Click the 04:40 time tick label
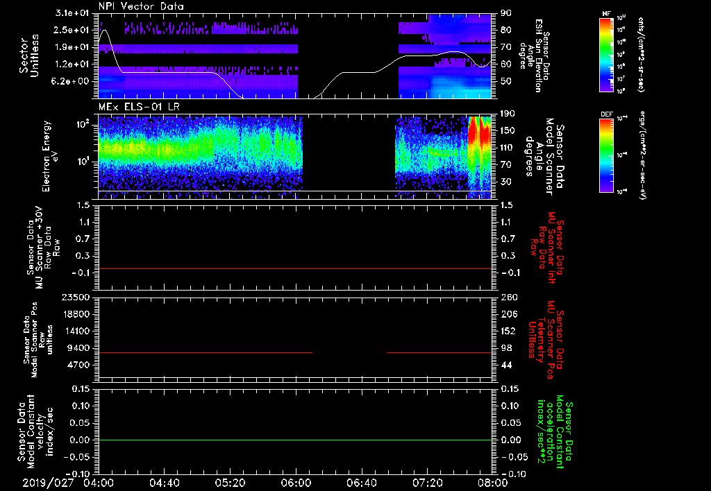 (x=164, y=483)
